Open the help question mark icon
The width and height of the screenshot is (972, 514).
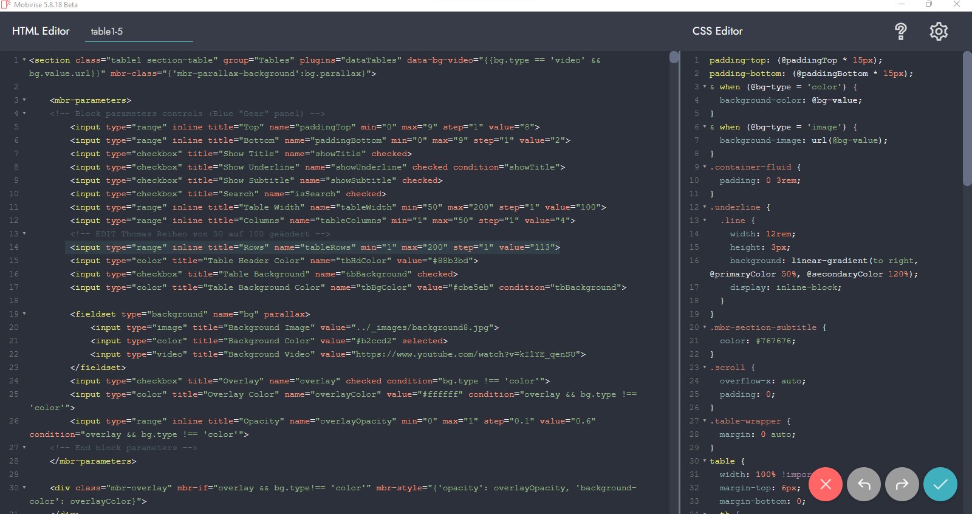pos(900,31)
